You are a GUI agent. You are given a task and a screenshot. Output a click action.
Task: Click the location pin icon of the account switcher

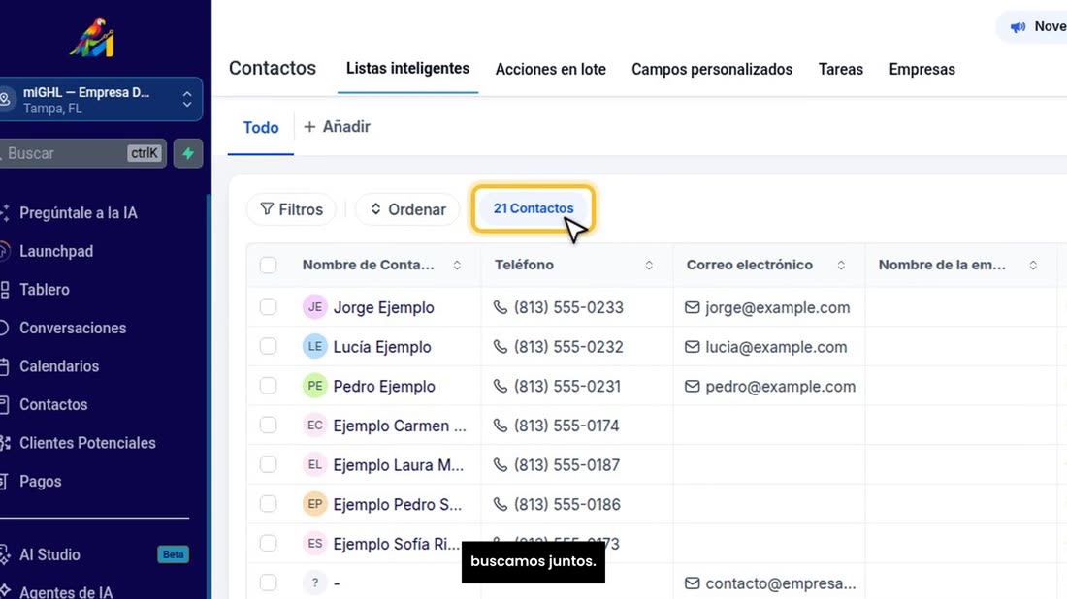[x=6, y=99]
